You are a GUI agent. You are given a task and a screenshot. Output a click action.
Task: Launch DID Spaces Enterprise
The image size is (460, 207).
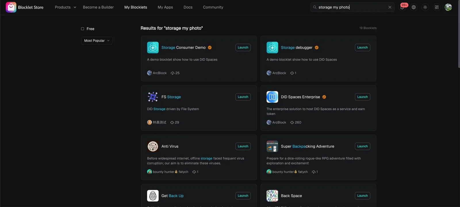[363, 97]
